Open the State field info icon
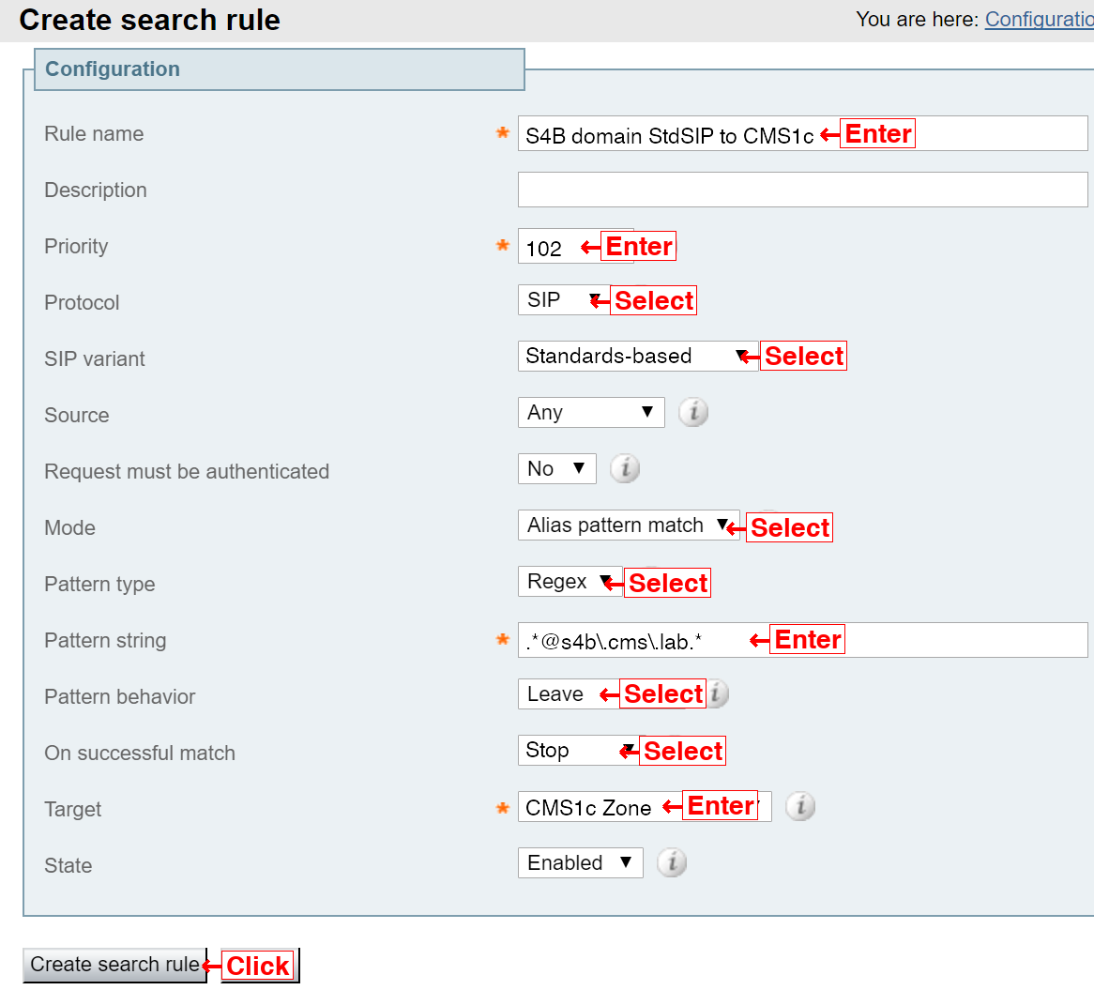The width and height of the screenshot is (1094, 990). coord(671,863)
